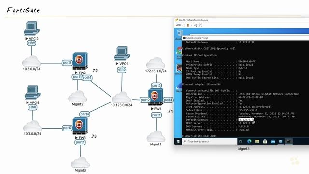Screen dimensions: 309x174
Task: Select the 10.3.0.0/24 network cloud
Action: pyautogui.click(x=32, y=126)
